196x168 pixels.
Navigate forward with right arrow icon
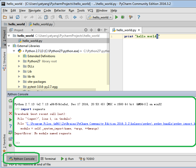click(81, 17)
